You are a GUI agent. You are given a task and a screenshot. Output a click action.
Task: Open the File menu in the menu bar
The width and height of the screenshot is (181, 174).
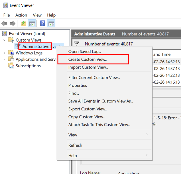click(x=6, y=15)
